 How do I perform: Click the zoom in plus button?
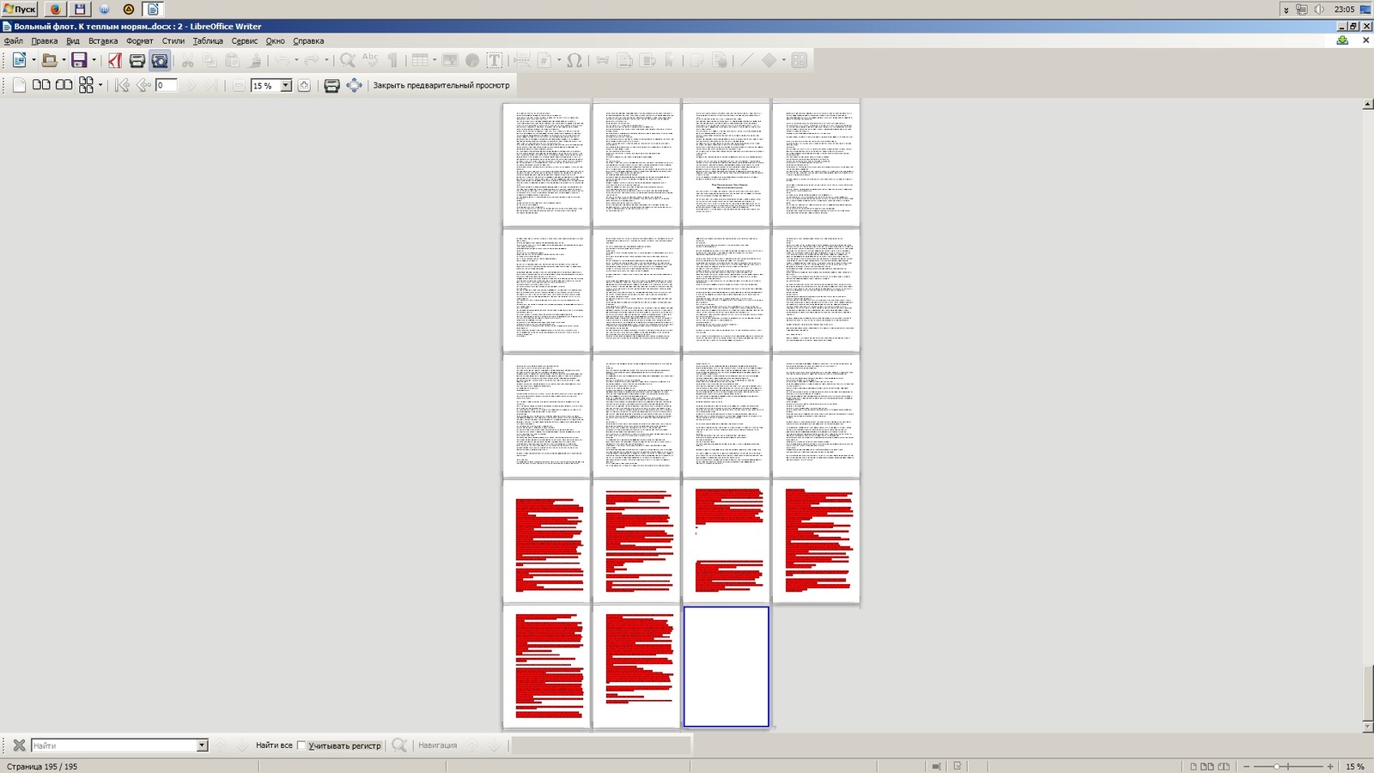(304, 85)
